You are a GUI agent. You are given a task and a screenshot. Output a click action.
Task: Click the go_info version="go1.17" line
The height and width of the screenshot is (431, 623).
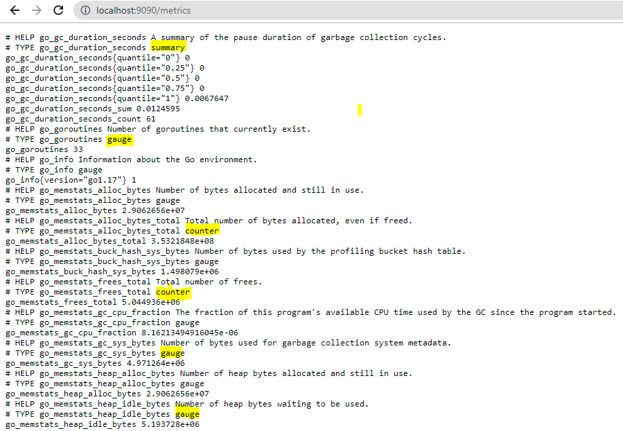tap(71, 180)
